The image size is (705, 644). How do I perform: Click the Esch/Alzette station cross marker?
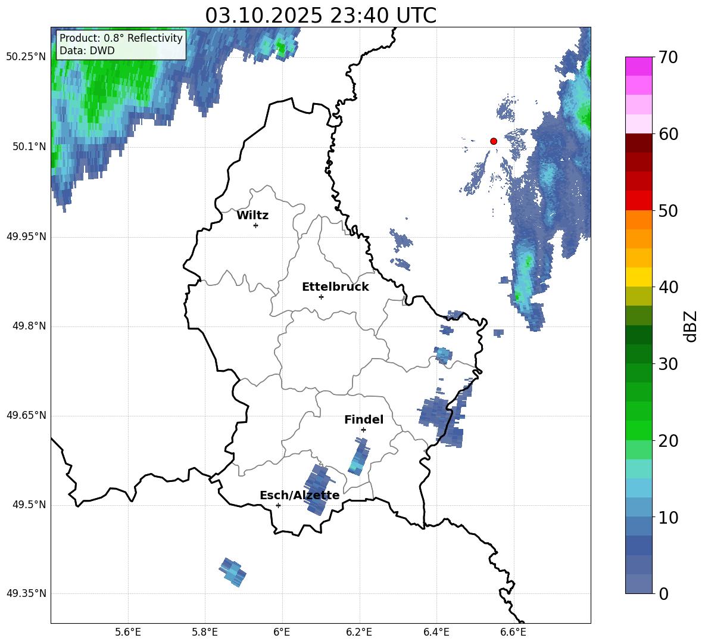(x=278, y=505)
